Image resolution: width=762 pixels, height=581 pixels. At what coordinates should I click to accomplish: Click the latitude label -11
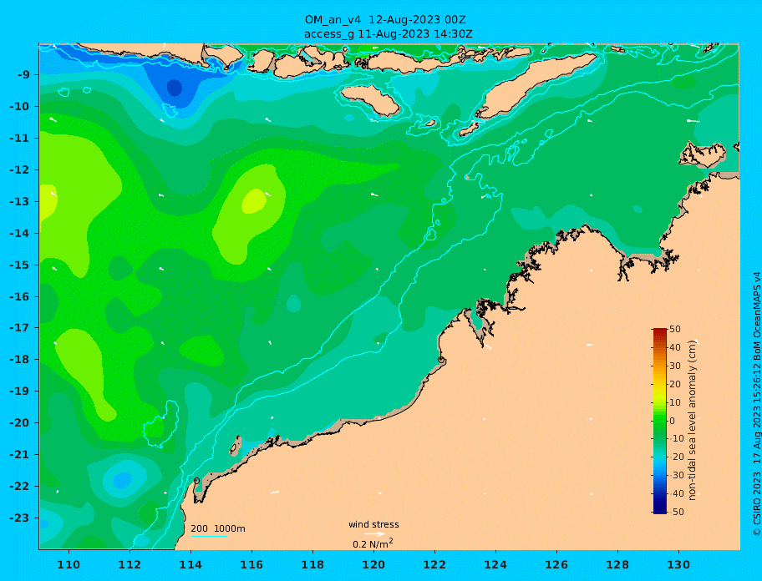click(20, 138)
